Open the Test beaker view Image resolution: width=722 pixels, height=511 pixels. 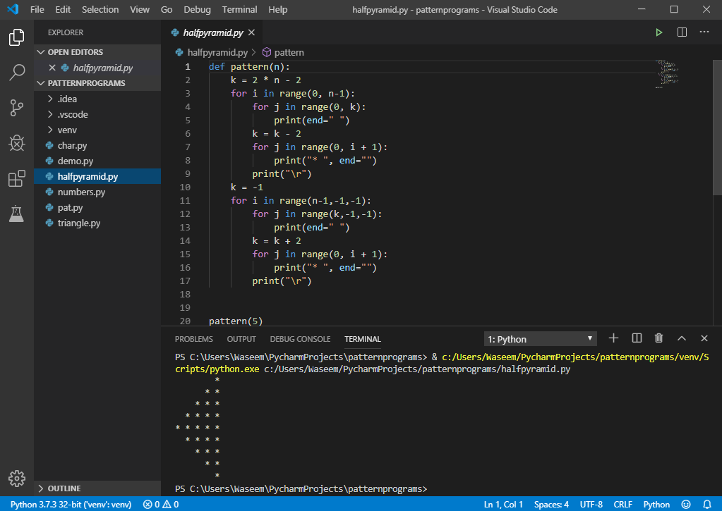pos(17,214)
